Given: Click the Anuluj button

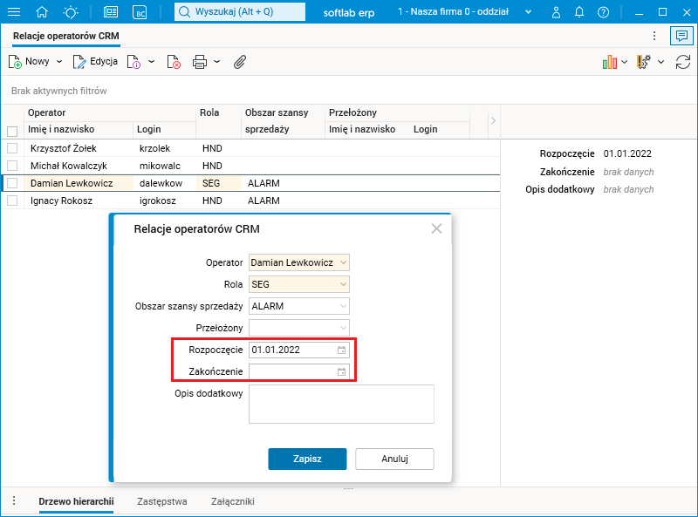Looking at the screenshot, I should [394, 459].
